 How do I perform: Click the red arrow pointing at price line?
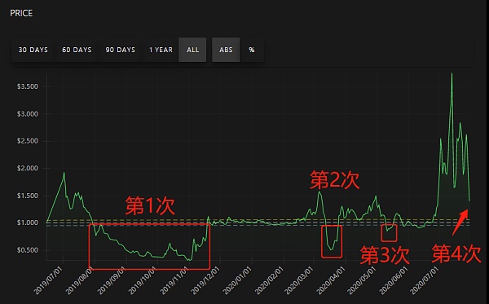point(460,222)
